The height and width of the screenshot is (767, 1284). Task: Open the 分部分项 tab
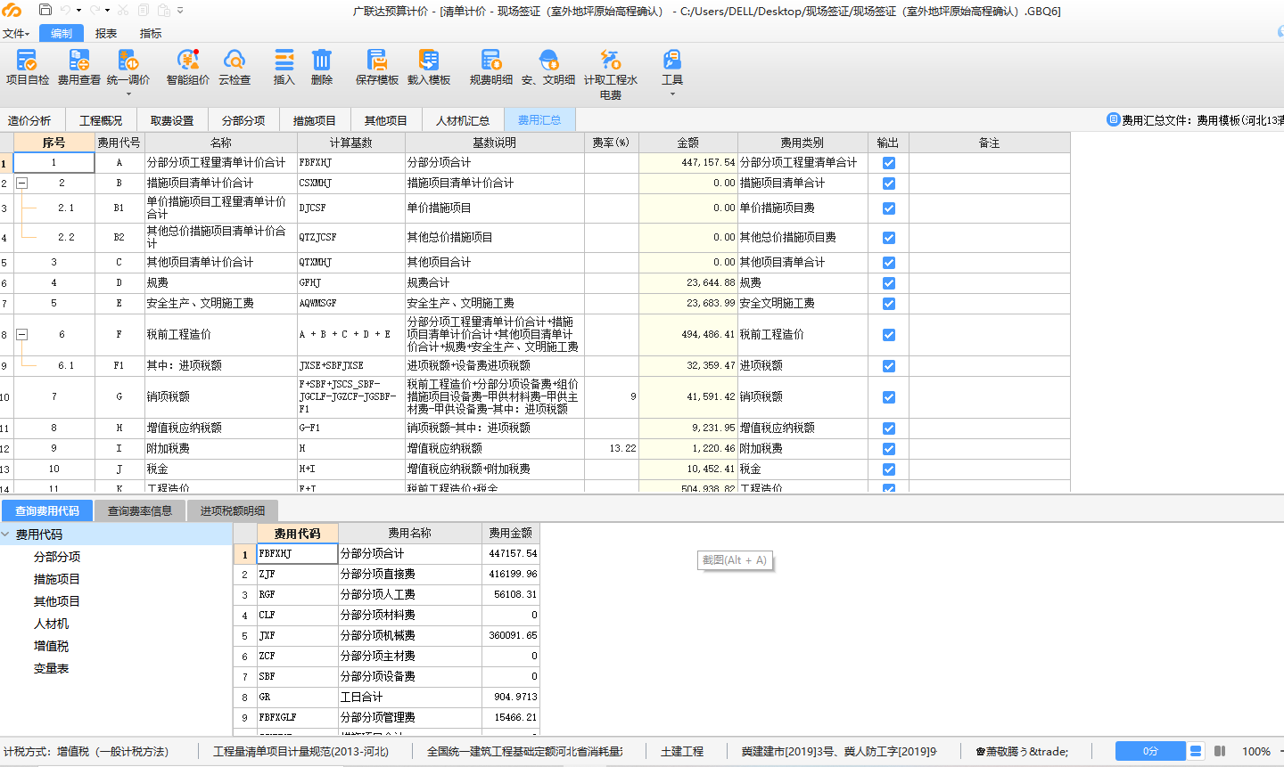(243, 120)
